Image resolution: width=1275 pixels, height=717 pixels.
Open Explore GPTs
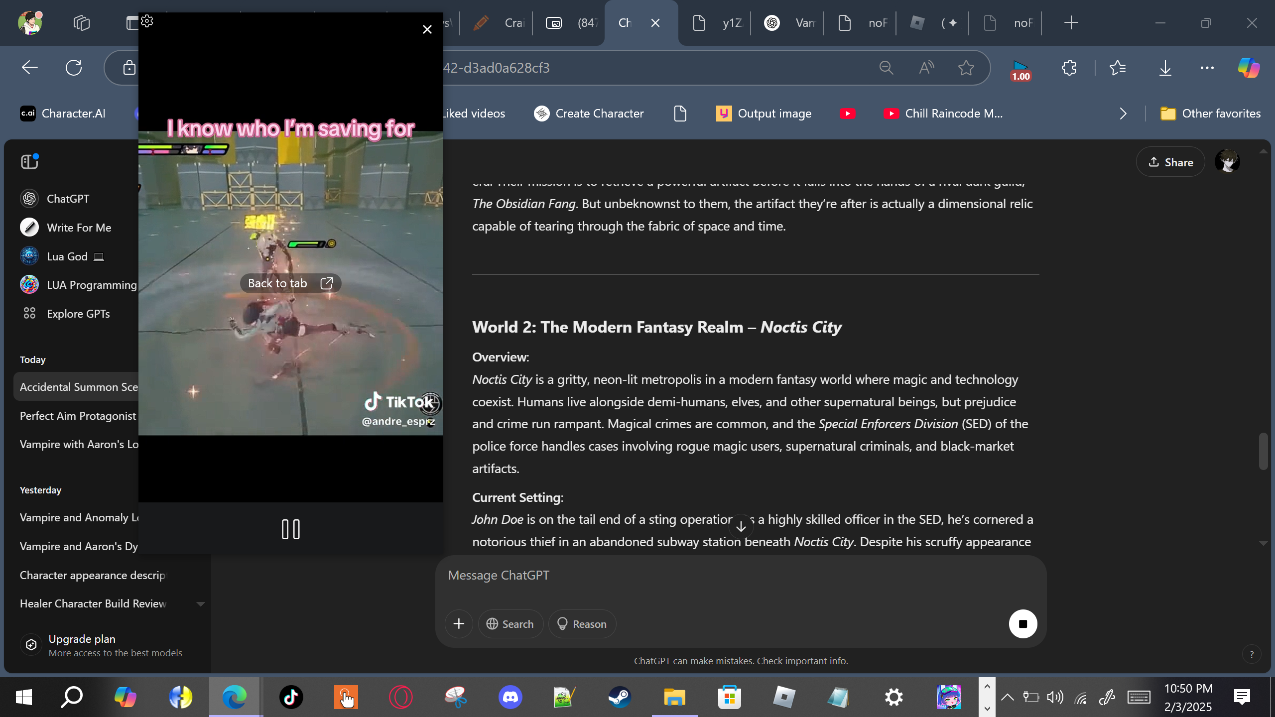coord(65,314)
